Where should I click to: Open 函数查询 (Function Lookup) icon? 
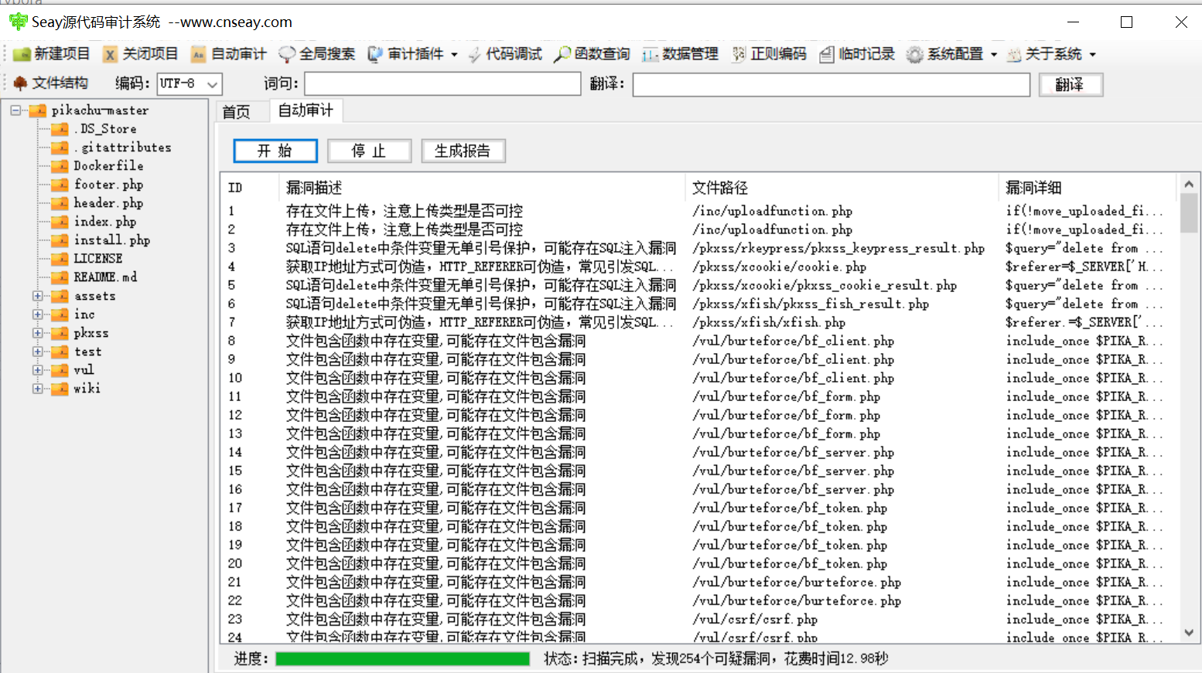pyautogui.click(x=562, y=54)
